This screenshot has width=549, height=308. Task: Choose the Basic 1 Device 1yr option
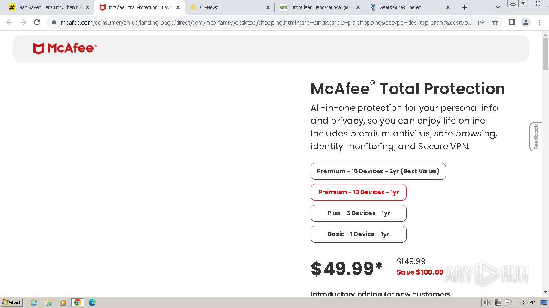point(358,234)
